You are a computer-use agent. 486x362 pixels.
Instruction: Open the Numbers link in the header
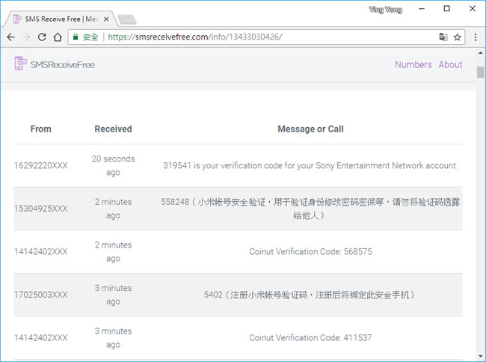pos(413,64)
